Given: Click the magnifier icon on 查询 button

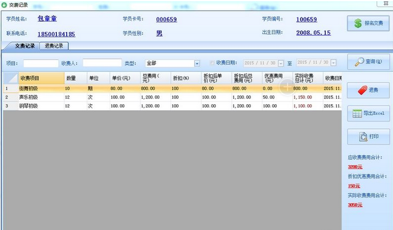Looking at the screenshot, I should [359, 62].
